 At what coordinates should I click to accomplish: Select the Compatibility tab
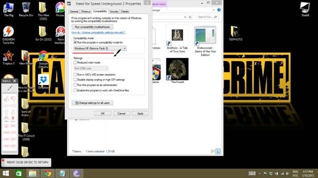(100, 11)
